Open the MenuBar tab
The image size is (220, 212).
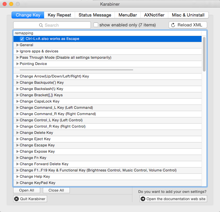[127, 15]
